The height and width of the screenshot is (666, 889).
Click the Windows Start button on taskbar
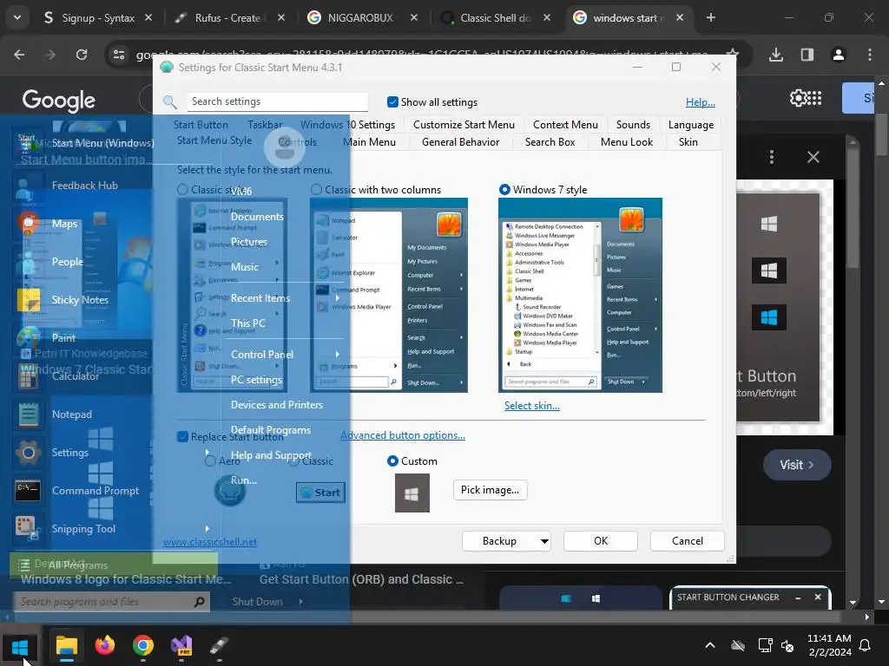(20, 646)
